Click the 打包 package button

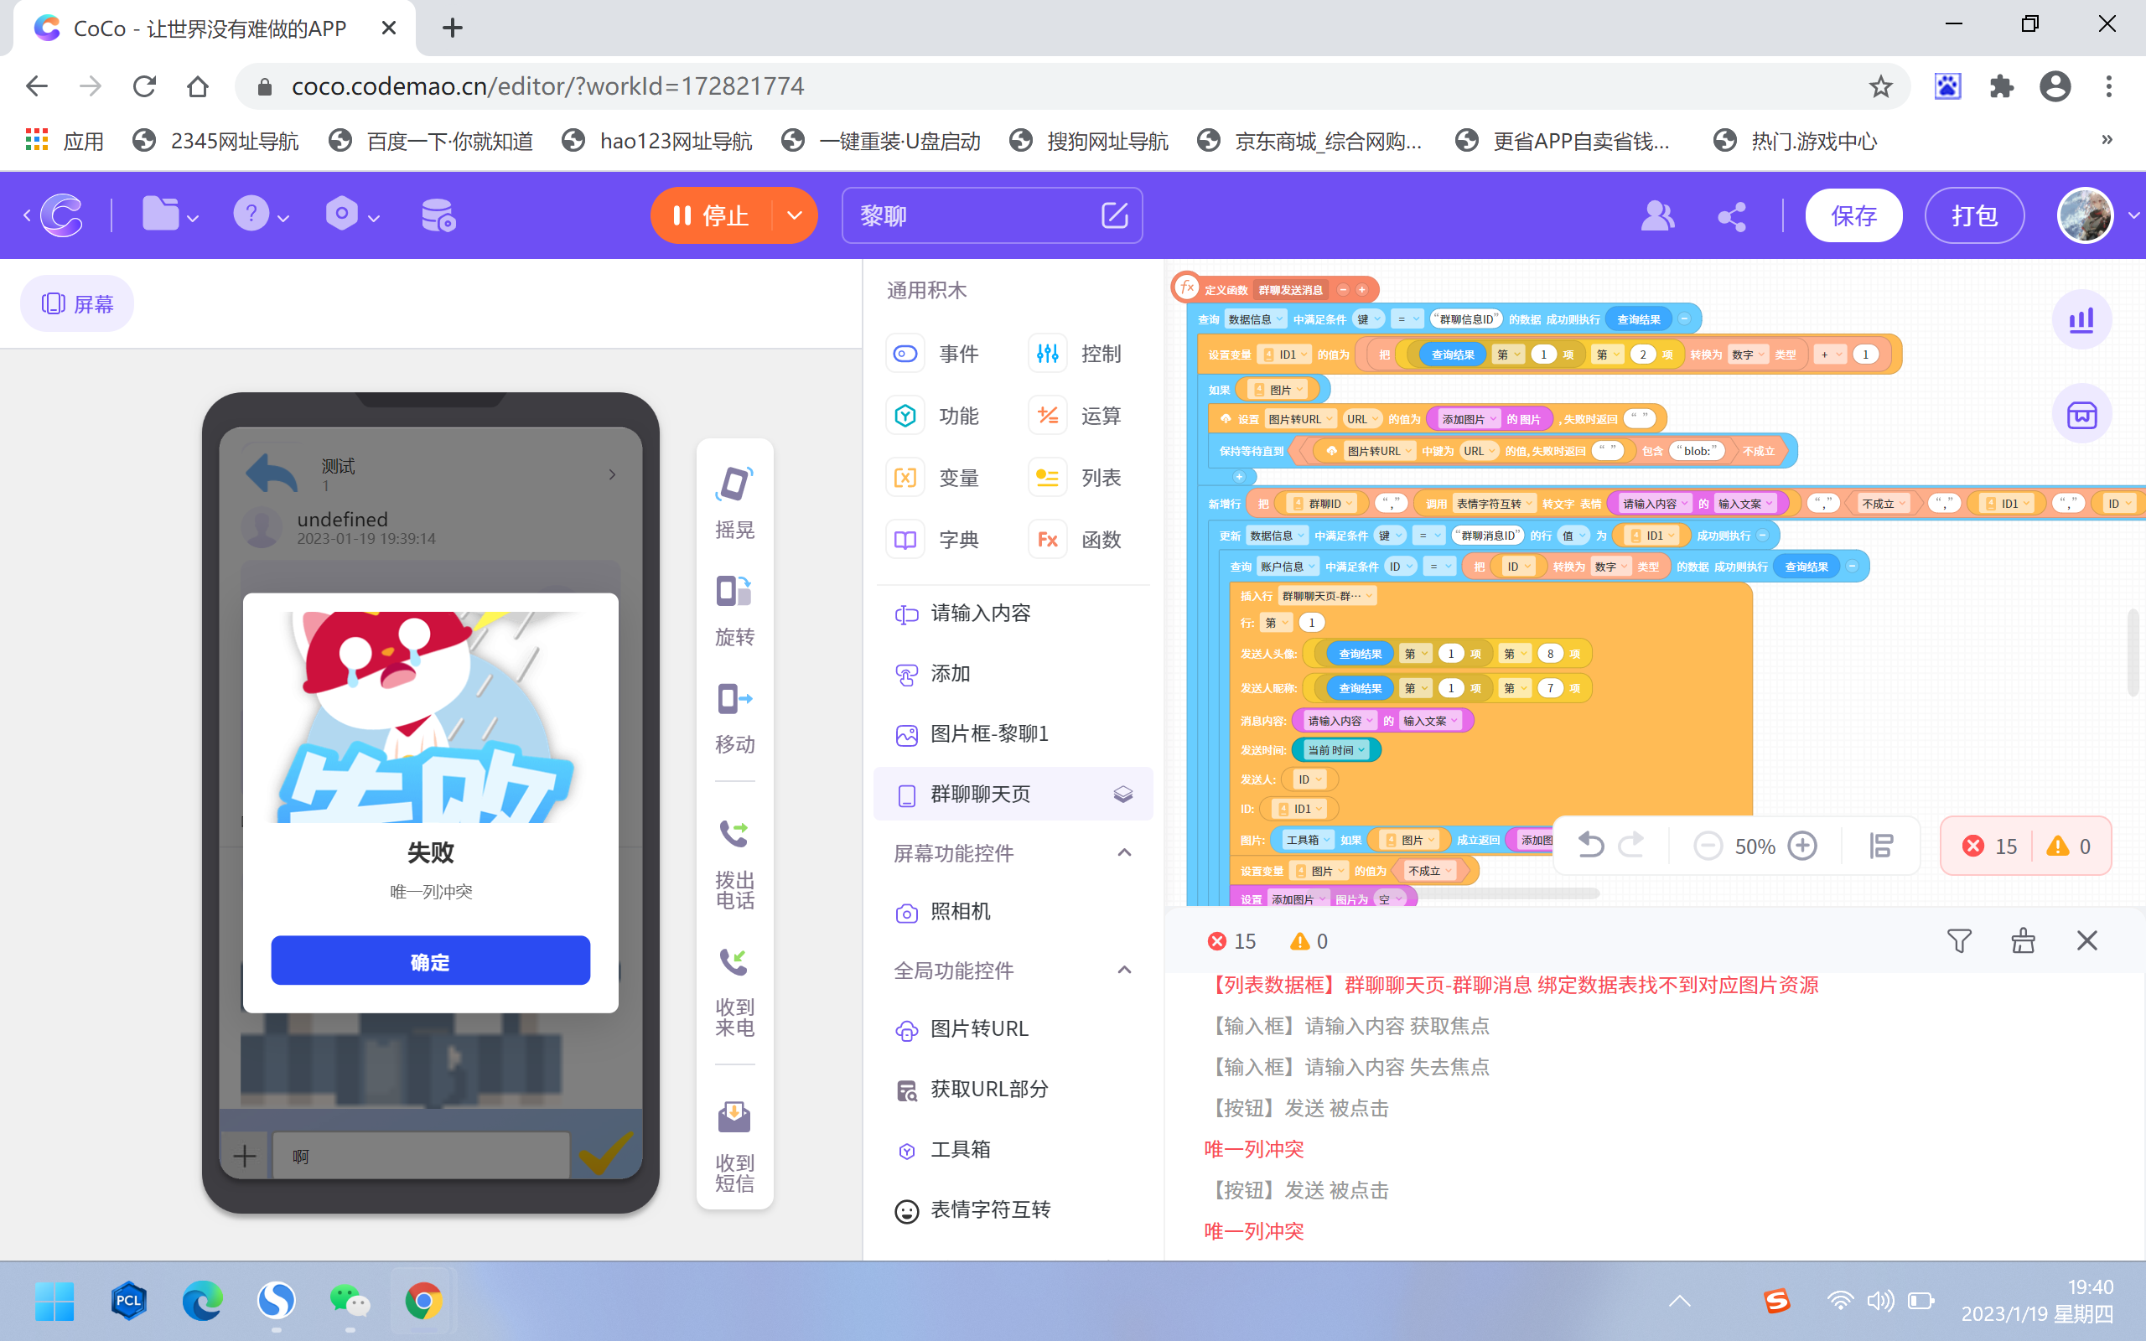point(1974,215)
